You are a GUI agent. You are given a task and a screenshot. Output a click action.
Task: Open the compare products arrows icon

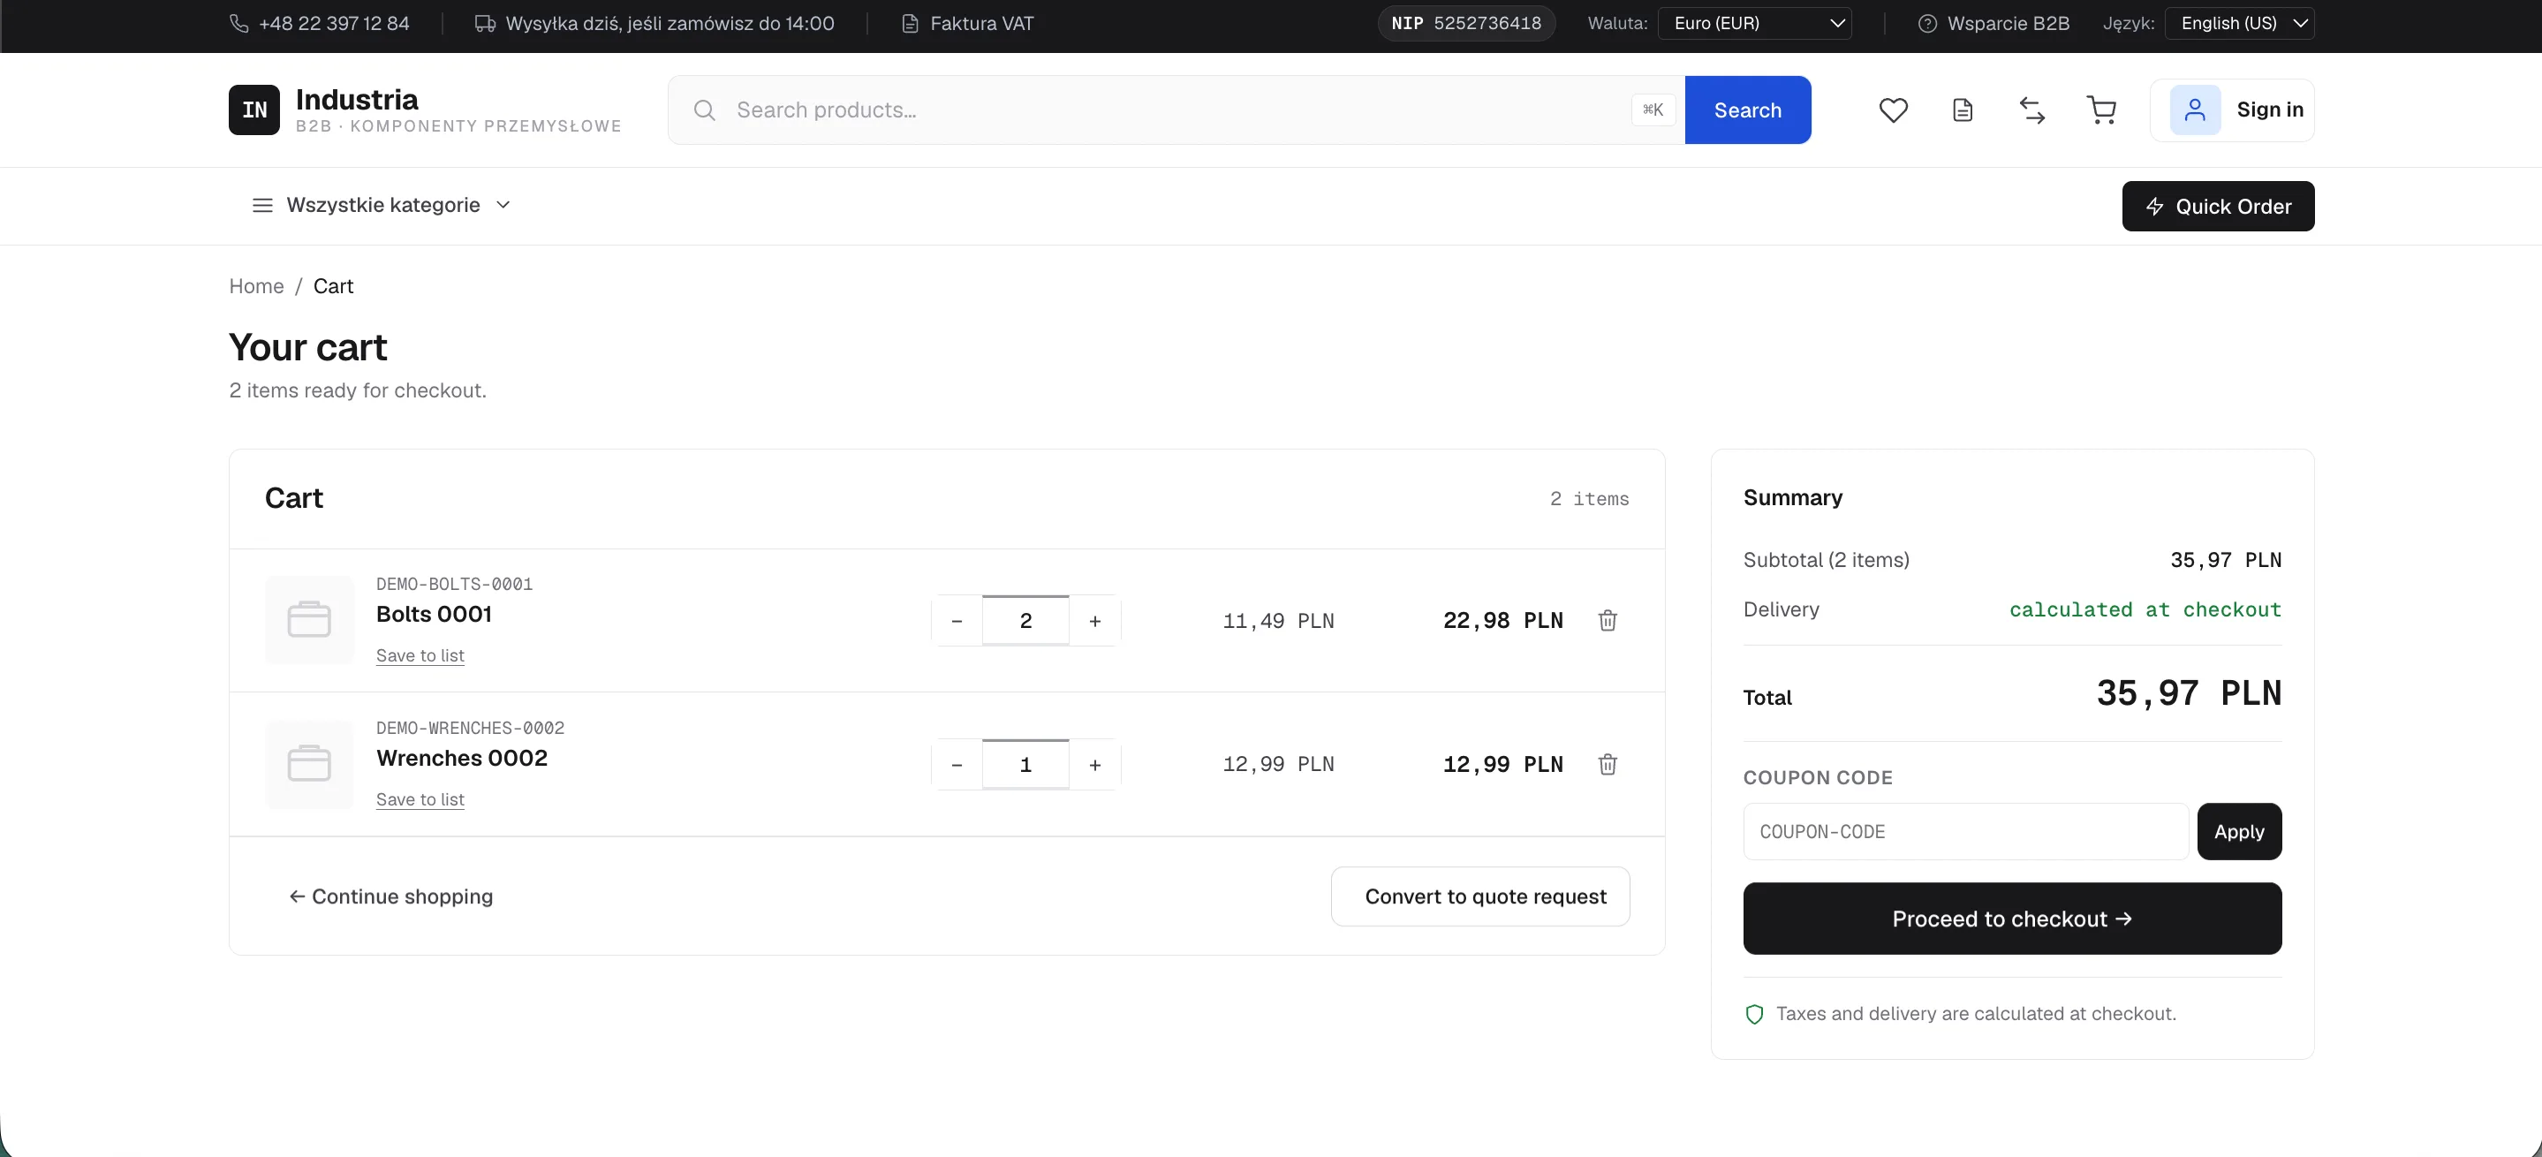click(x=2031, y=110)
